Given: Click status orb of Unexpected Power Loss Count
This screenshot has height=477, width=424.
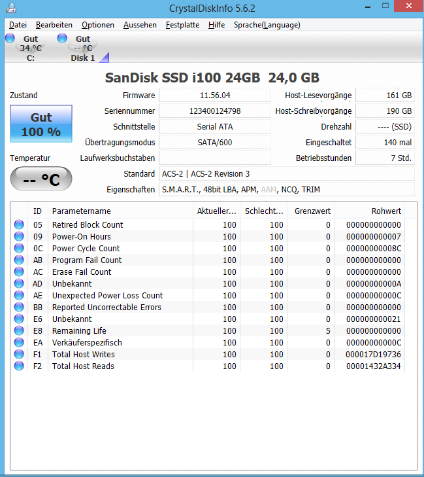Looking at the screenshot, I should [x=19, y=295].
